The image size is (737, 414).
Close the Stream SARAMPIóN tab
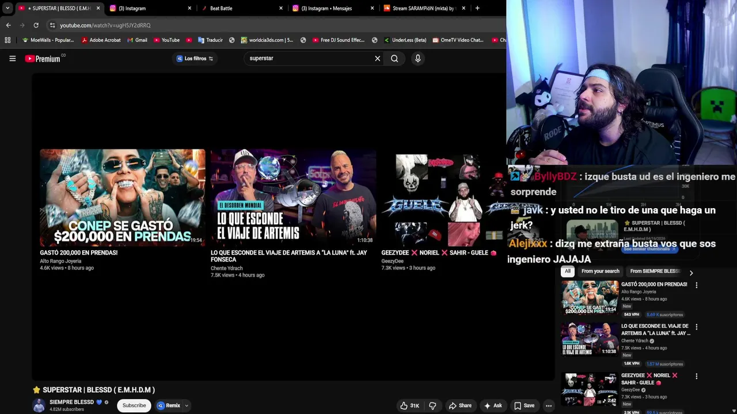[464, 8]
